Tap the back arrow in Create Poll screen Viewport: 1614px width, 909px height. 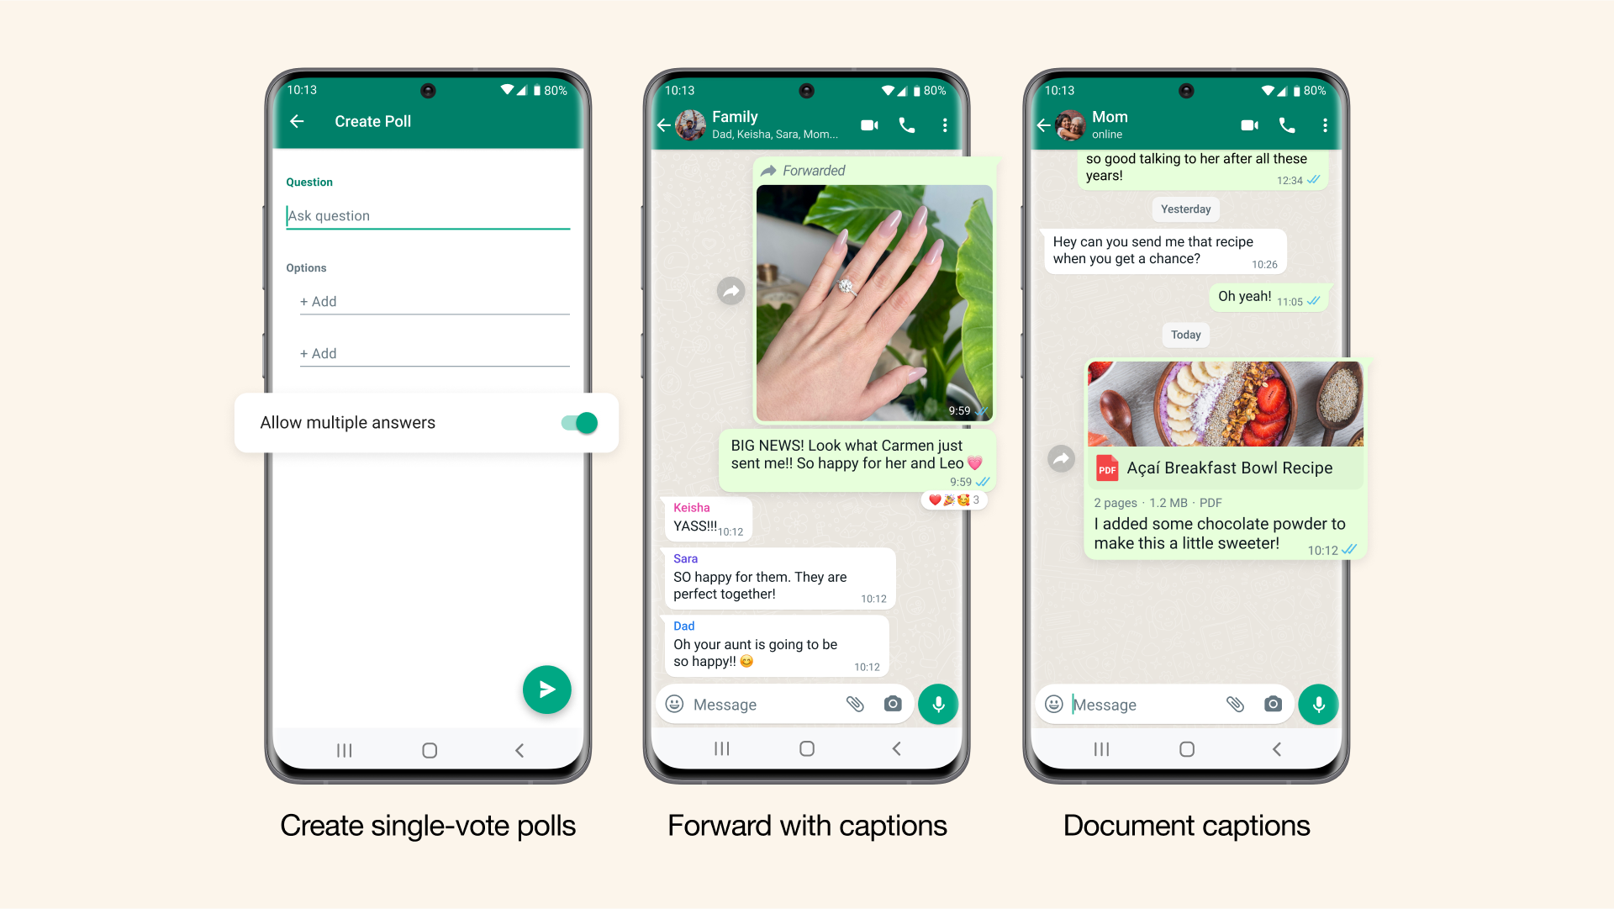tap(298, 122)
